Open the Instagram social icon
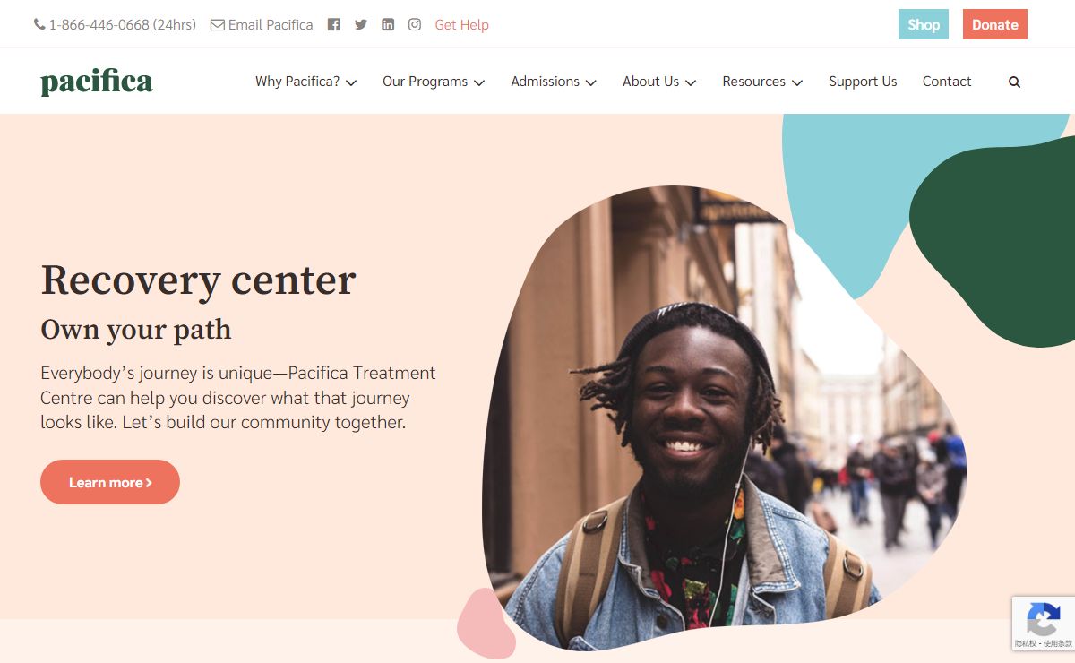Viewport: 1075px width, 663px height. (415, 25)
